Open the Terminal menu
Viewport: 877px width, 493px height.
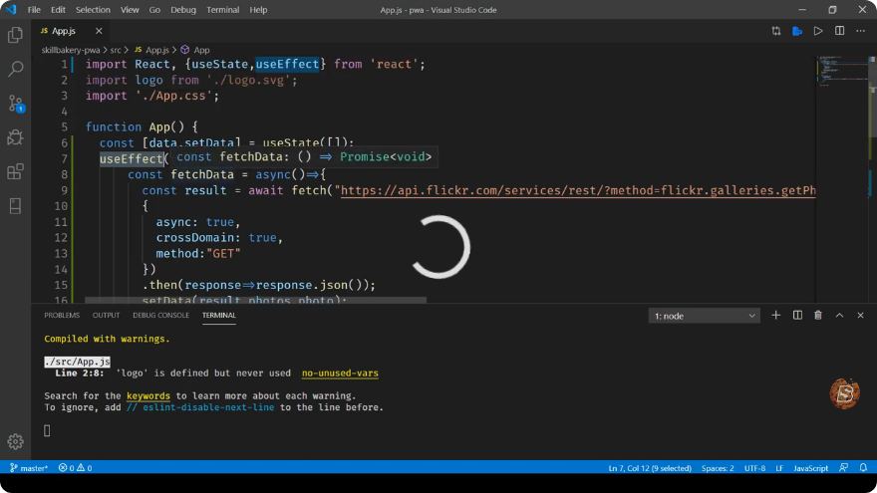222,10
